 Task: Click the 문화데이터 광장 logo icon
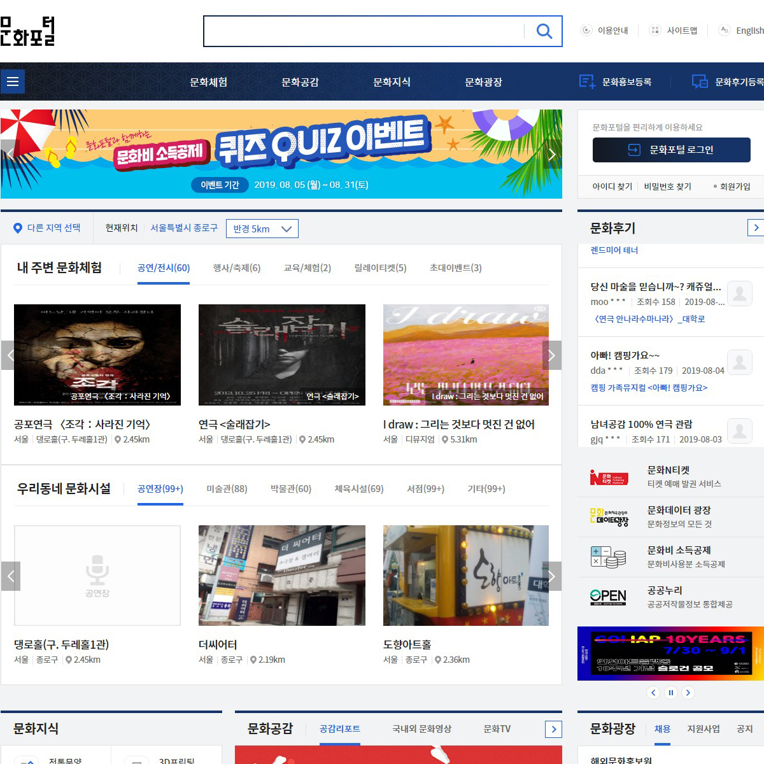click(609, 517)
